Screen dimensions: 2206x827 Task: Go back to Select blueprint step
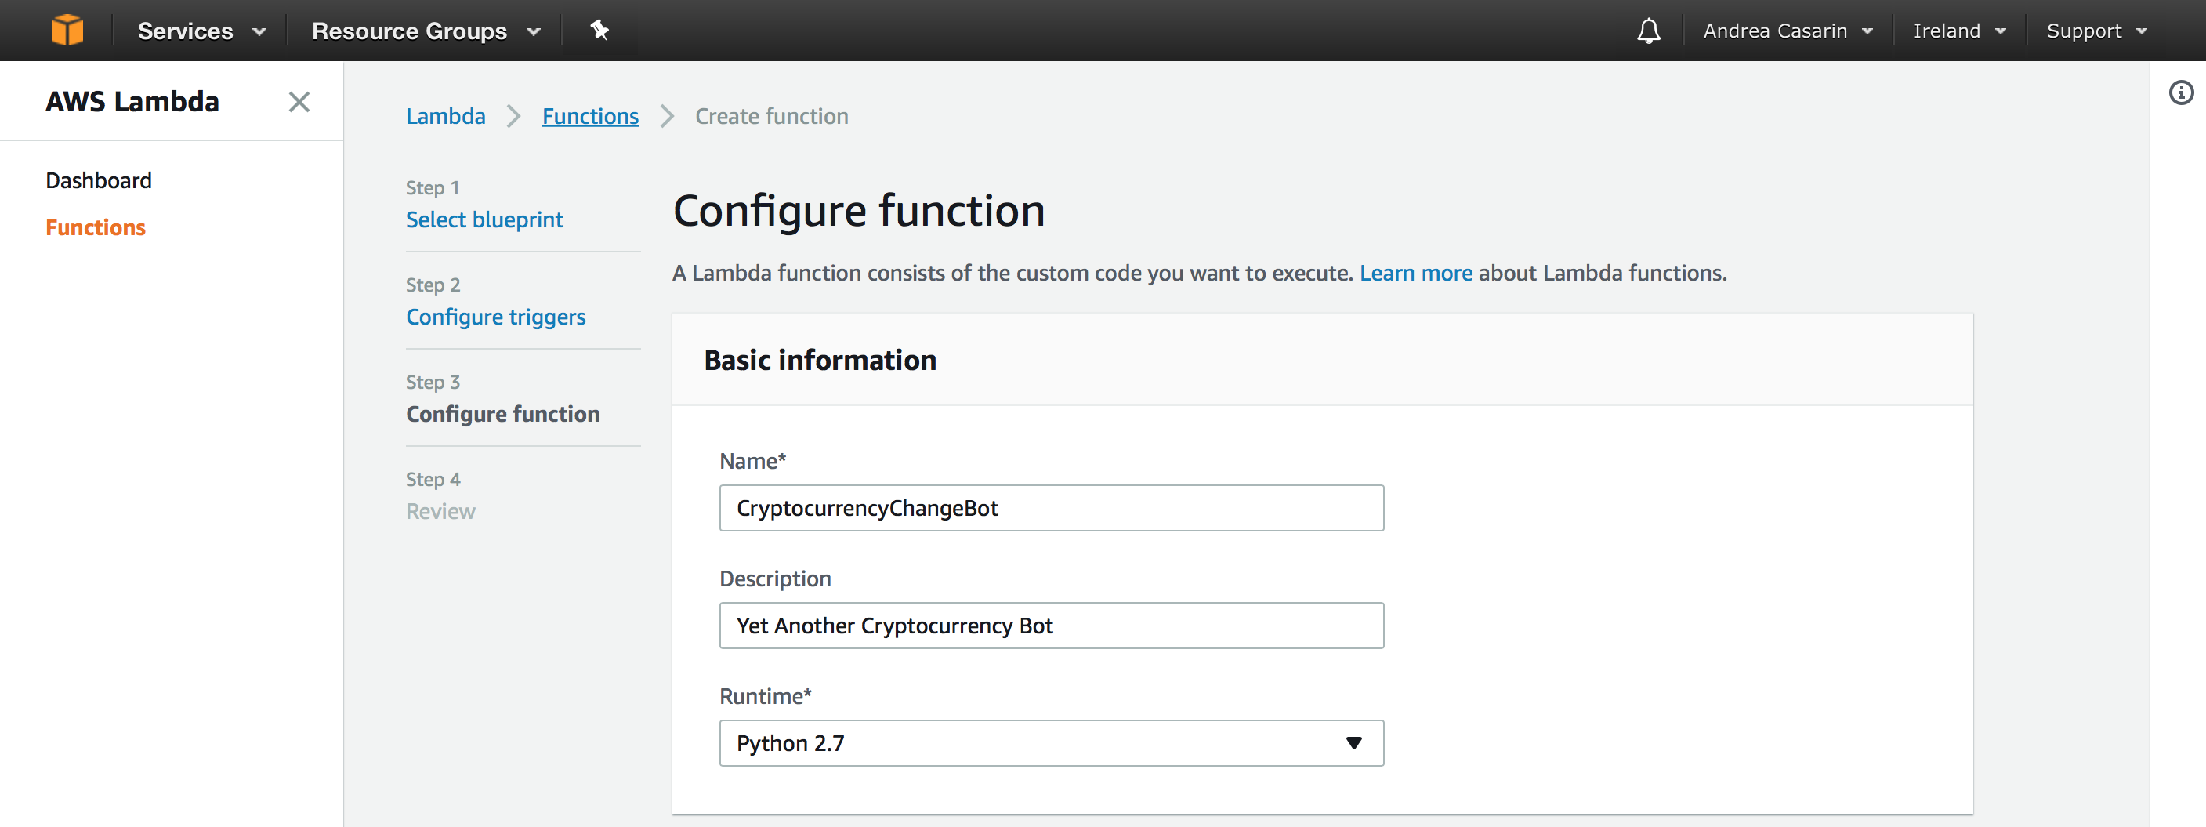[x=484, y=220]
